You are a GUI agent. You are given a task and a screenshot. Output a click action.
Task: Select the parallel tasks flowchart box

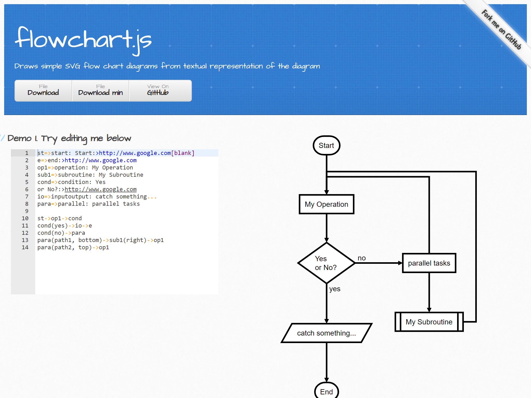click(429, 263)
